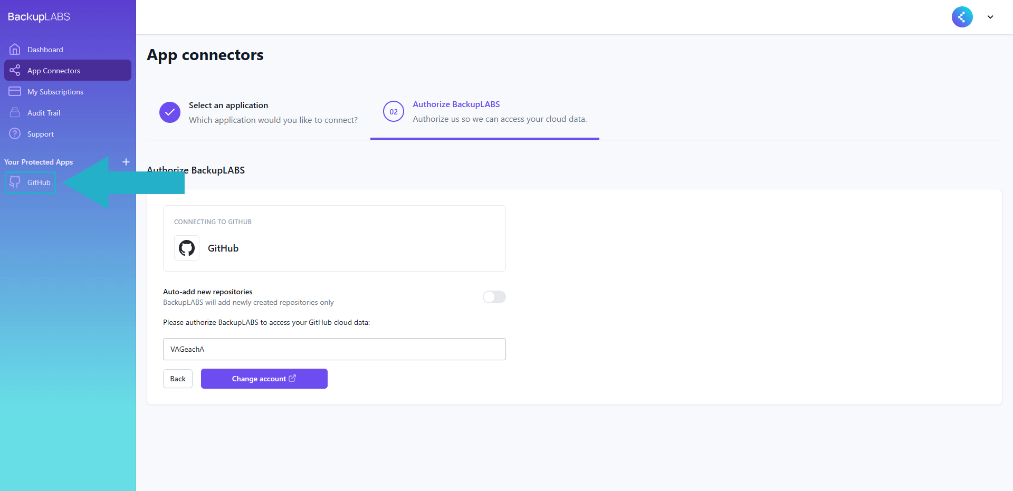The width and height of the screenshot is (1013, 491).
Task: Click the My Subscriptions card icon
Action: click(15, 91)
